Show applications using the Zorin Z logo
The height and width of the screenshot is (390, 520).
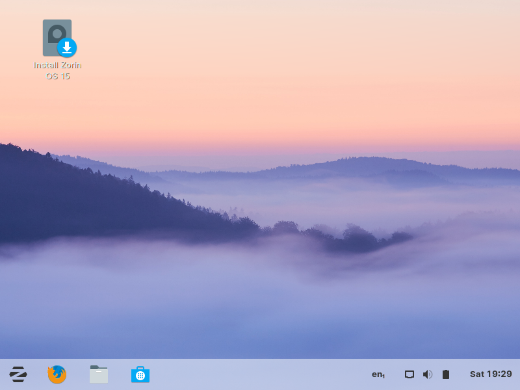(18, 374)
